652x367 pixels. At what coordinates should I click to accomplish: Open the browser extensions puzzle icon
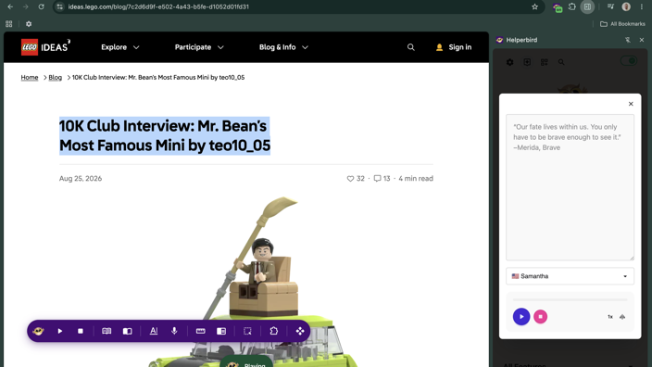tap(571, 6)
